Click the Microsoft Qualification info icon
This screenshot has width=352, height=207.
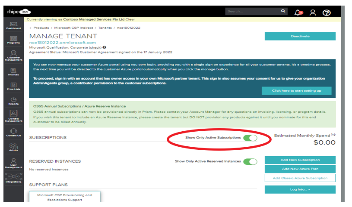pos(105,47)
